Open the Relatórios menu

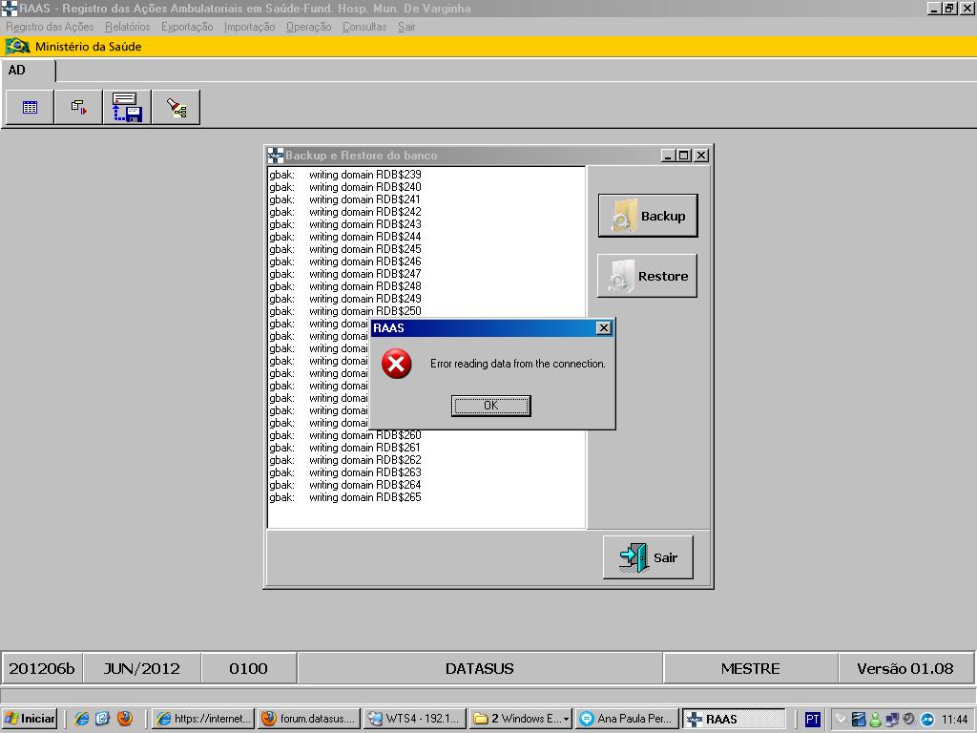127,27
